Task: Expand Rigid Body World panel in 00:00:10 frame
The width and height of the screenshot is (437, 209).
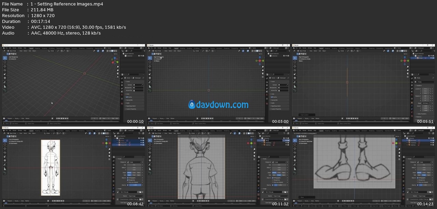Action: pos(134,106)
